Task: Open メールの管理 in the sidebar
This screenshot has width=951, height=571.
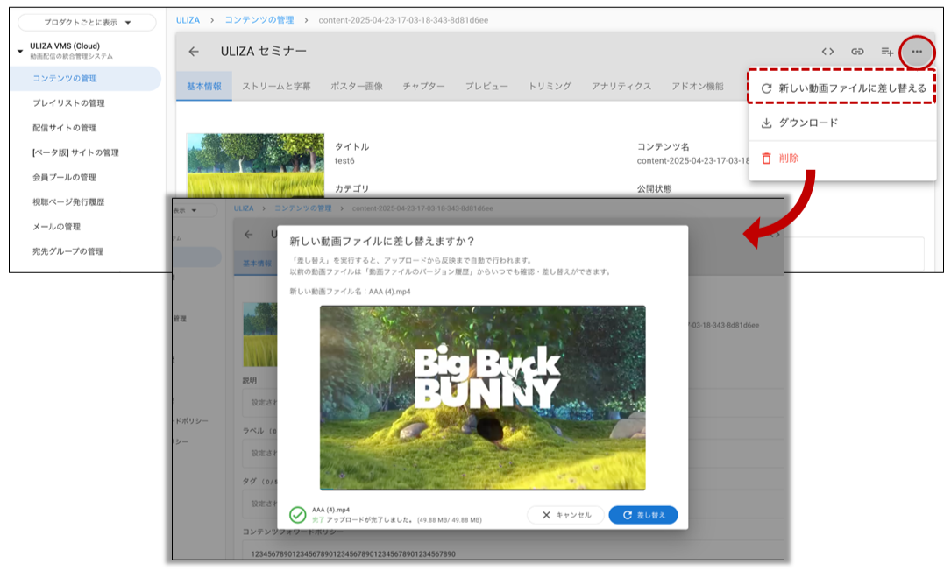Action: pos(56,227)
